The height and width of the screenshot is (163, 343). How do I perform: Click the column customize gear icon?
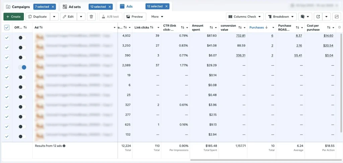click(x=339, y=28)
